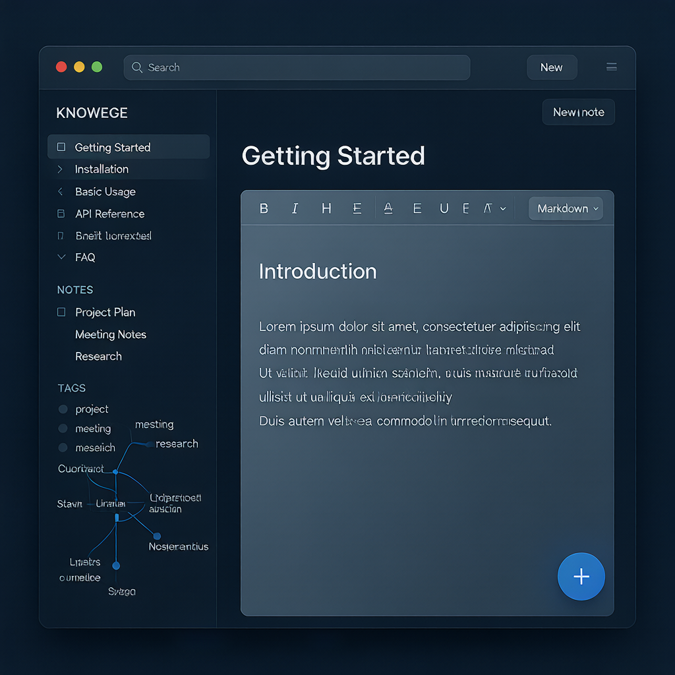
Task: Open the FAQ item
Action: 85,258
